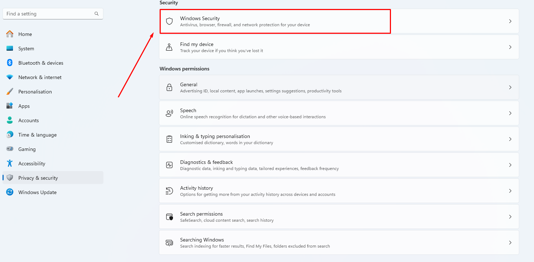Click the Apps icon in sidebar
This screenshot has width=534, height=262.
(10, 106)
